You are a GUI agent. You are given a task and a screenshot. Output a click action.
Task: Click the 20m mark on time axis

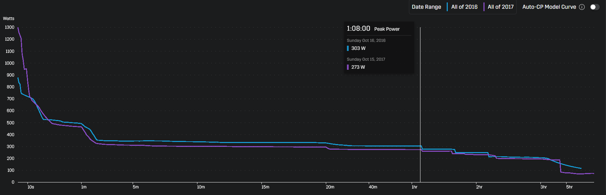click(330, 187)
